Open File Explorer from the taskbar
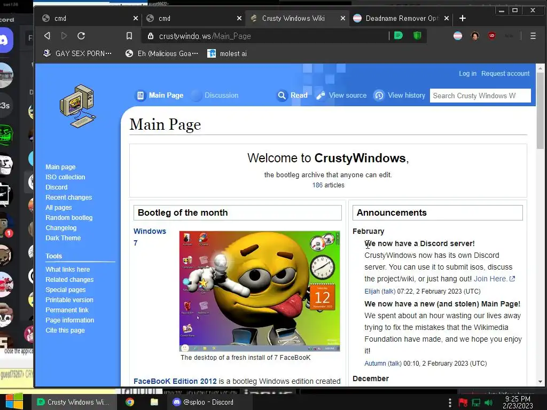 154,402
